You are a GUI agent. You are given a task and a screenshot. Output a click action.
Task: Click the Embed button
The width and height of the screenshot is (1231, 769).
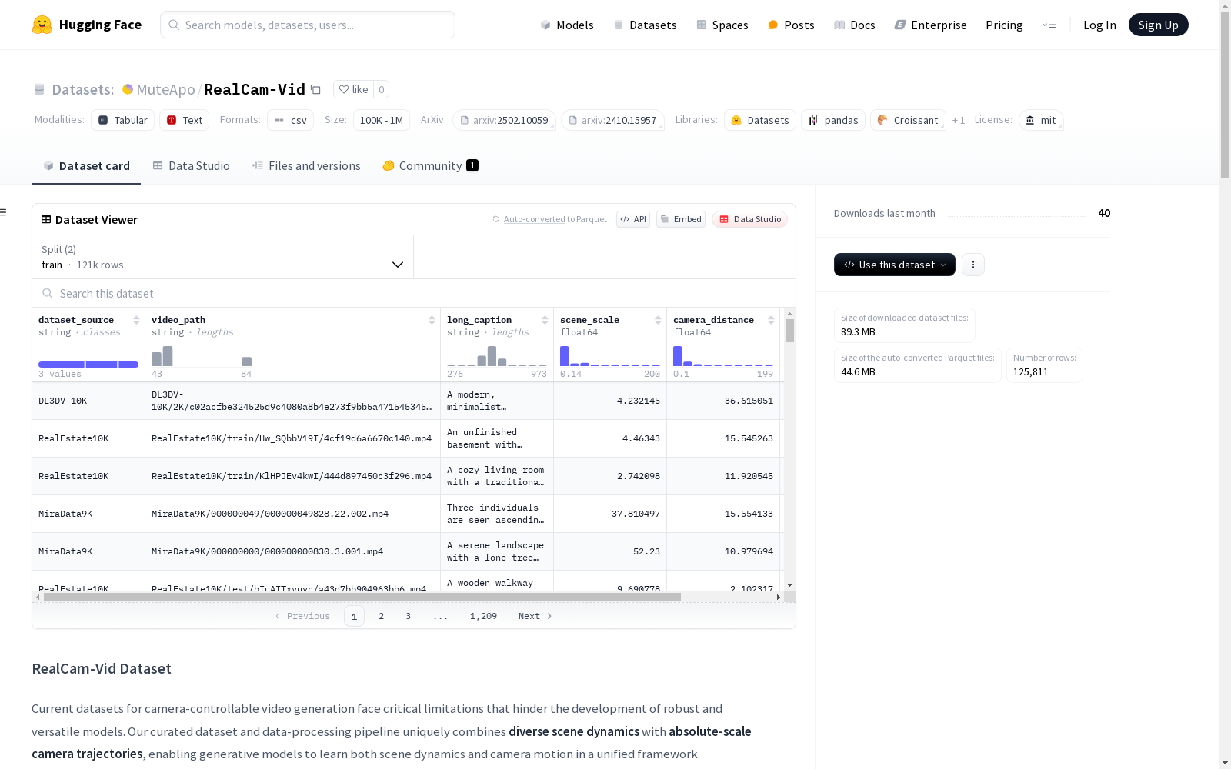pos(681,219)
